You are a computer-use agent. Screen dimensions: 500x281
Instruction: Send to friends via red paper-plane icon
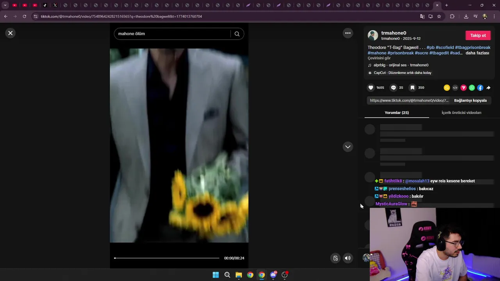(x=464, y=88)
